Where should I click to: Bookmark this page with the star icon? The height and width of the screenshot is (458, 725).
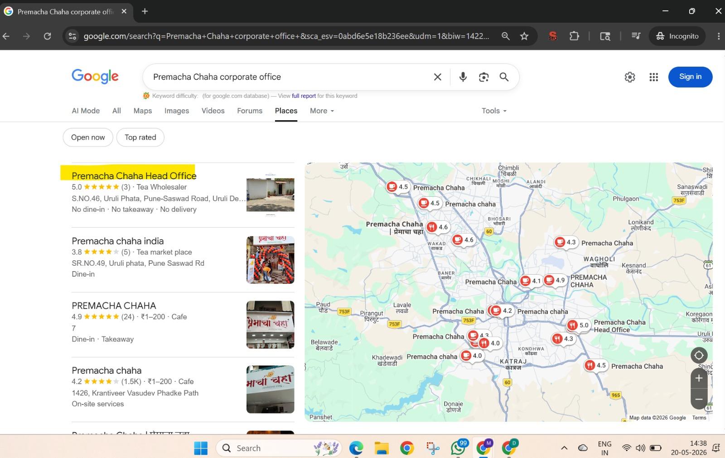coord(524,36)
